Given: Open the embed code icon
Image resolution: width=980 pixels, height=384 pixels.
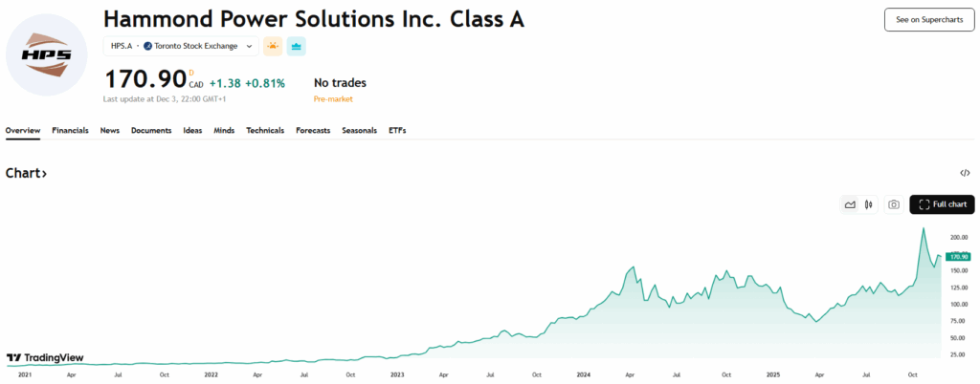Looking at the screenshot, I should pyautogui.click(x=965, y=173).
